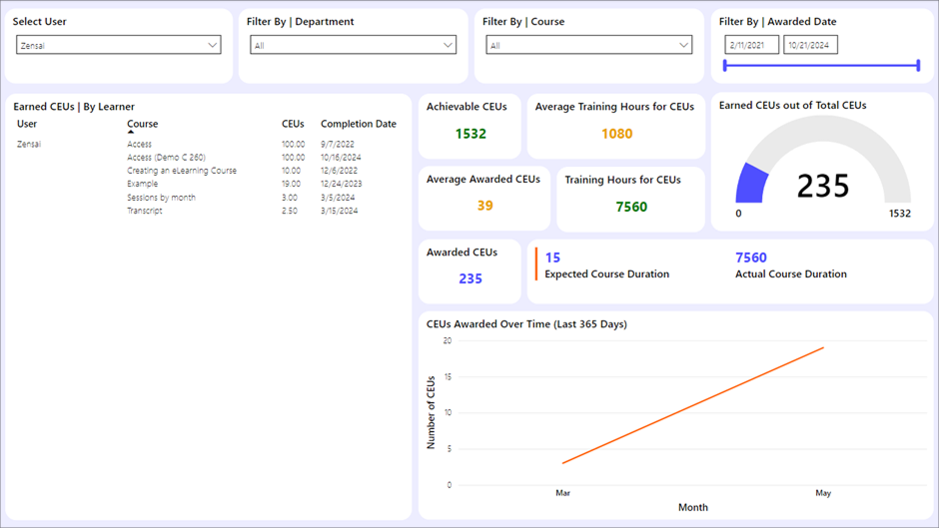Select the Creating an eLearning Course row
Screen dimensions: 939x528
pos(181,171)
